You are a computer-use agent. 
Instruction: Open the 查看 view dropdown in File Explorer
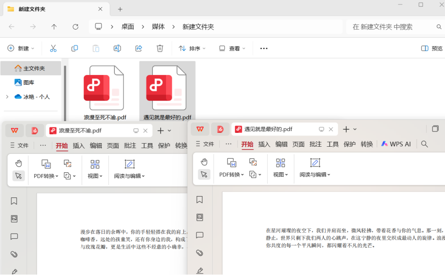pos(232,48)
